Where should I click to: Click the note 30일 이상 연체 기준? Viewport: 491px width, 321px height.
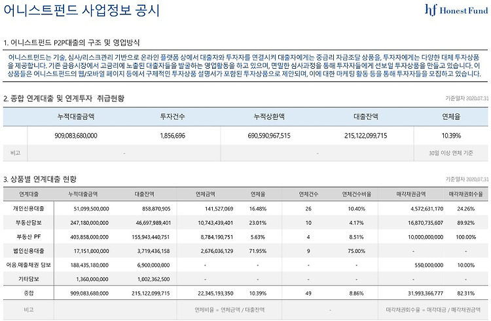[451, 153]
